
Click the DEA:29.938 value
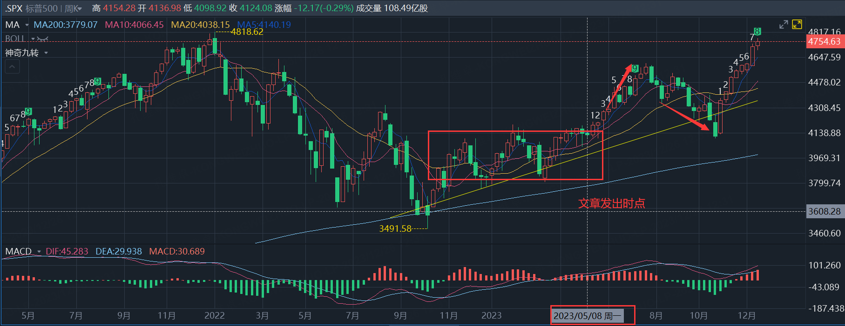pos(119,251)
